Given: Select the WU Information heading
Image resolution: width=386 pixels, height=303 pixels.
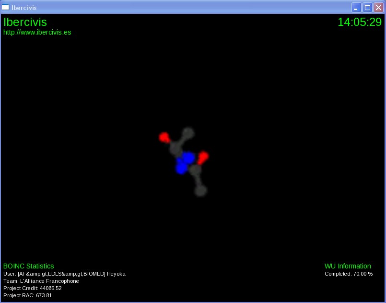Looking at the screenshot, I should pos(348,266).
